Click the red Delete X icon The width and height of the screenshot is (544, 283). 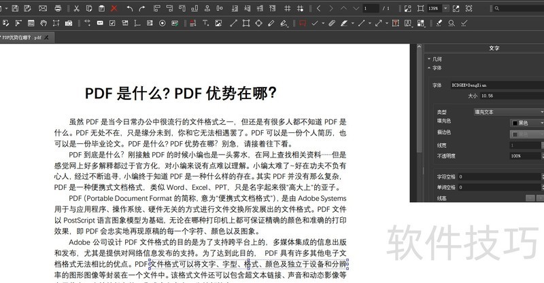click(114, 8)
